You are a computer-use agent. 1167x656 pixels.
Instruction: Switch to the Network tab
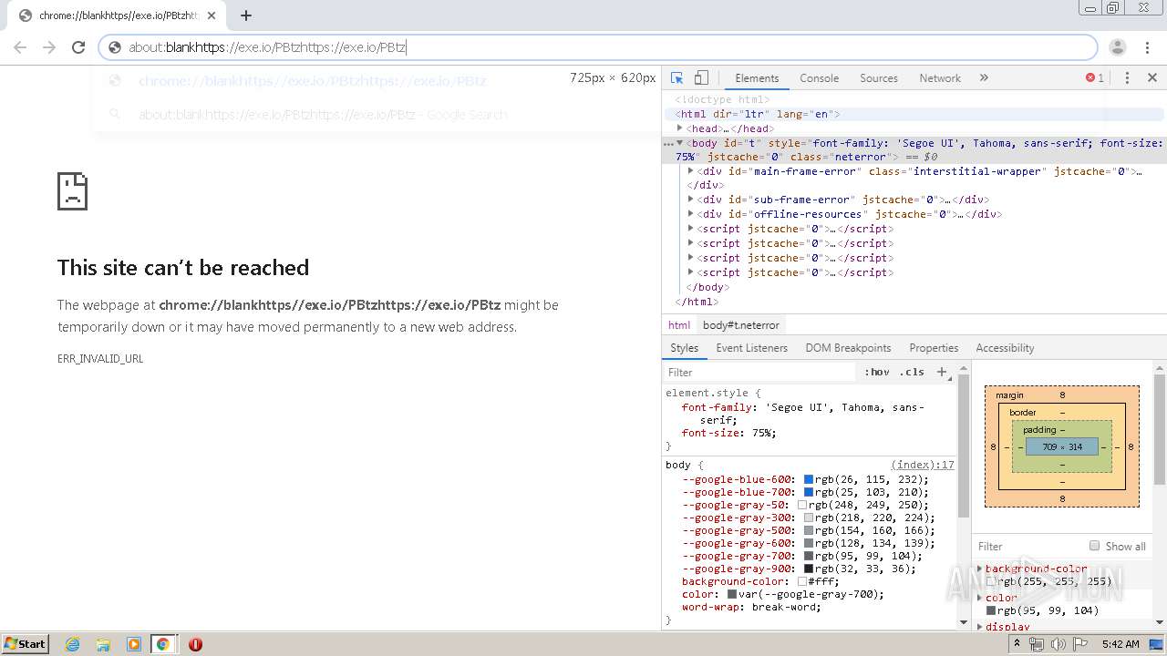940,78
